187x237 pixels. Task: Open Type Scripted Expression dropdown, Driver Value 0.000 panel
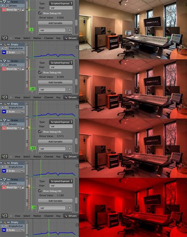pyautogui.click(x=61, y=3)
